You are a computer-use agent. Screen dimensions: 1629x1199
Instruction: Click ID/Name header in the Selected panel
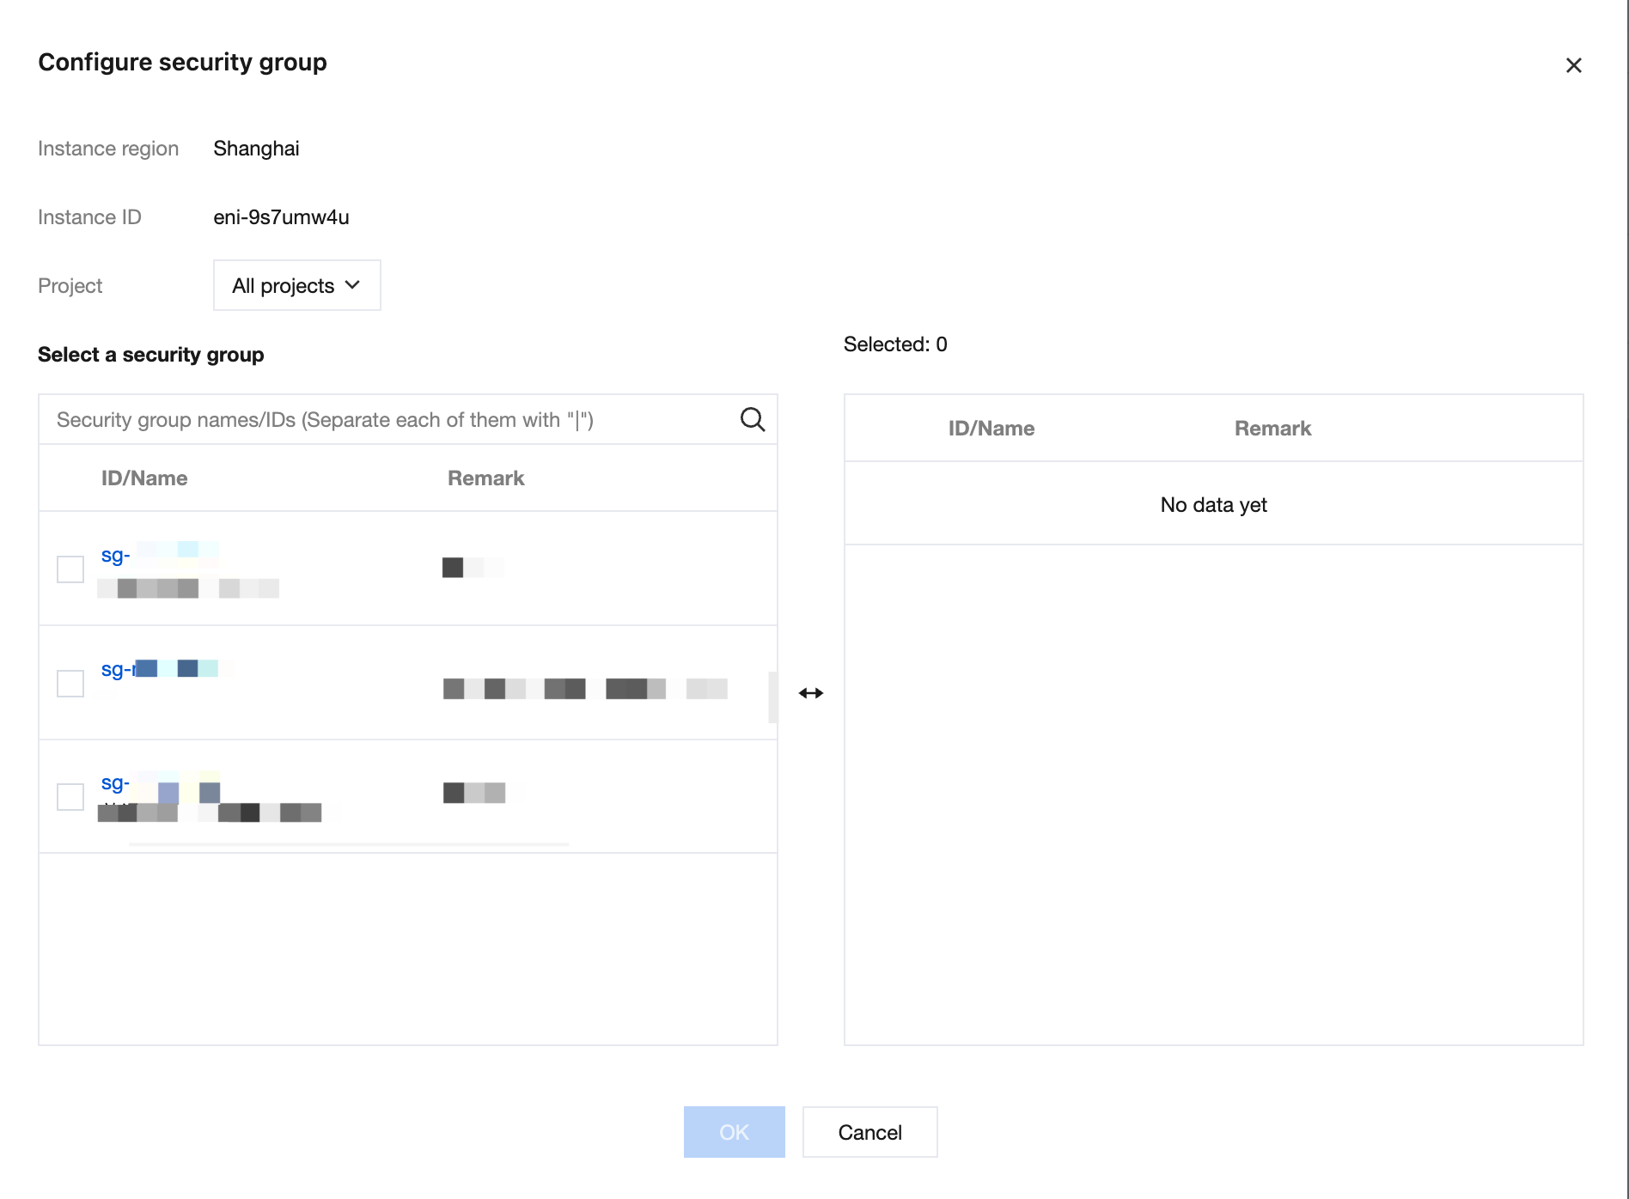[991, 429]
